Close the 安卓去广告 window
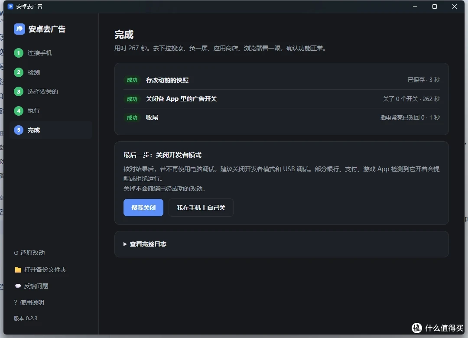This screenshot has width=468, height=338. pos(454,6)
